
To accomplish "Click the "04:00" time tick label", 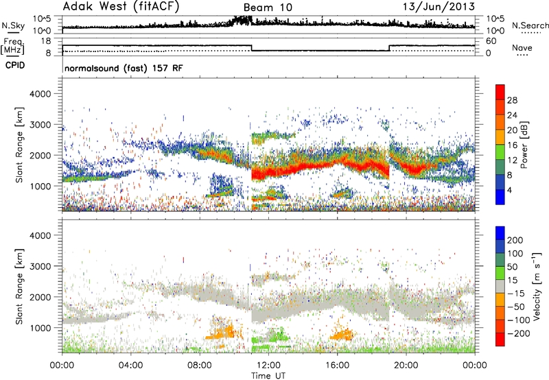I will [131, 366].
